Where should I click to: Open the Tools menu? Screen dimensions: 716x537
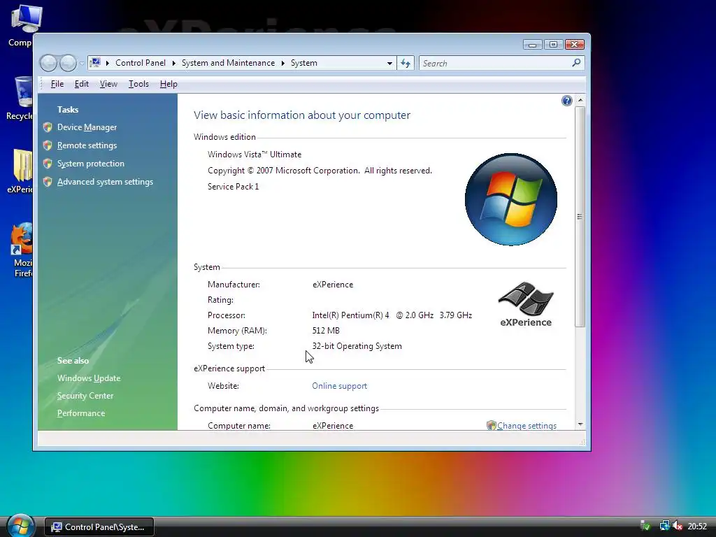138,84
